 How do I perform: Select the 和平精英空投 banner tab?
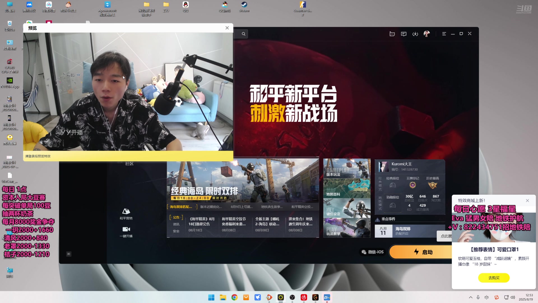coord(302,207)
